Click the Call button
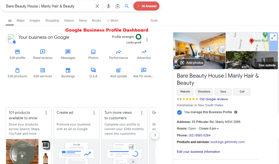The width and height of the screenshot is (279, 164). coord(242,92)
